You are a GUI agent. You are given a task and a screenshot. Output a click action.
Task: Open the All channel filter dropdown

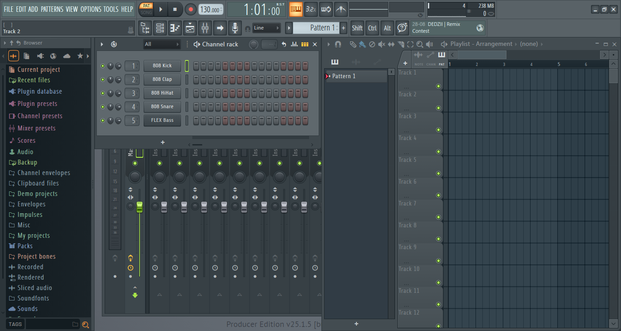coord(161,44)
